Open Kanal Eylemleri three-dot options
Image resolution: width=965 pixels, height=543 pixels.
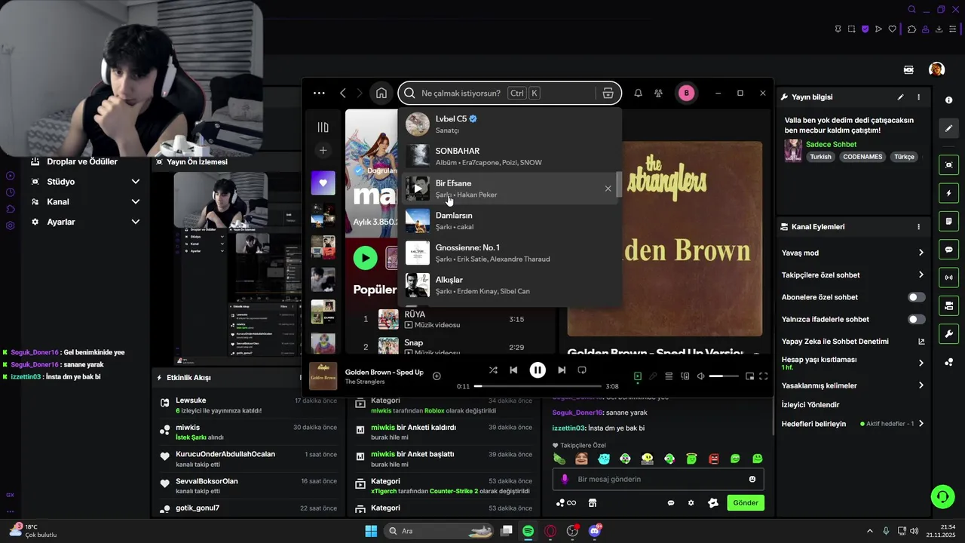pos(918,227)
